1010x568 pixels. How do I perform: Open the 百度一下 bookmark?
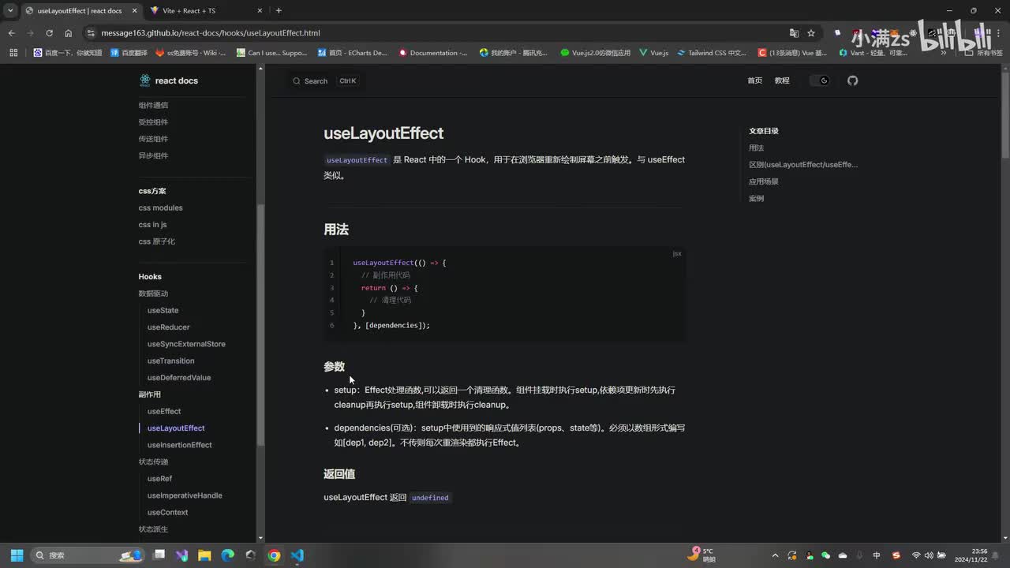(x=68, y=53)
